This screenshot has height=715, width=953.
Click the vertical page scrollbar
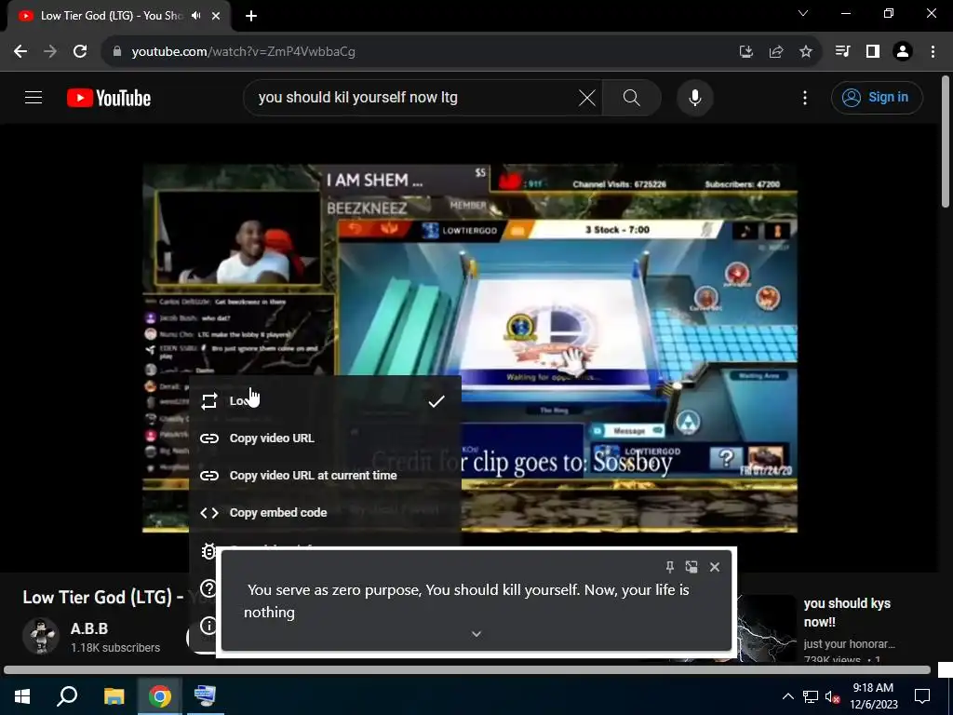[946, 142]
